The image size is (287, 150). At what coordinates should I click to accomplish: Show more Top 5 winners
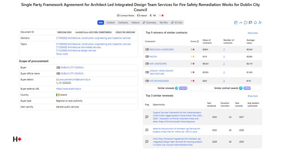point(253,33)
